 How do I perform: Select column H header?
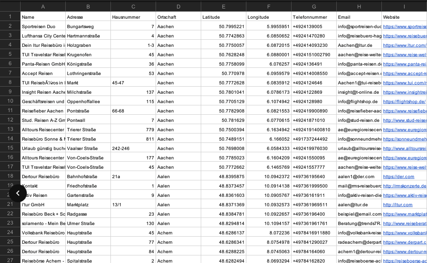[x=359, y=7]
